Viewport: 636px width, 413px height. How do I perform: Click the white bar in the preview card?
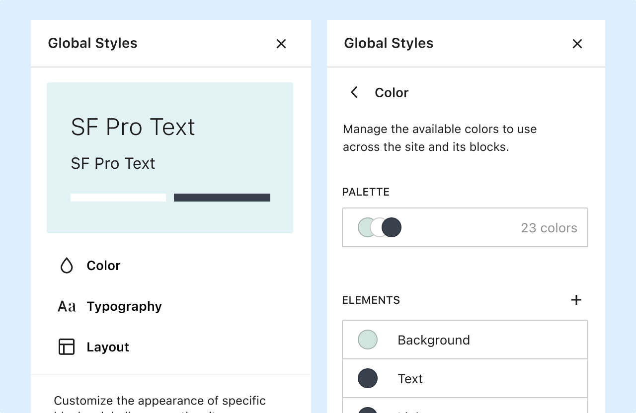118,198
